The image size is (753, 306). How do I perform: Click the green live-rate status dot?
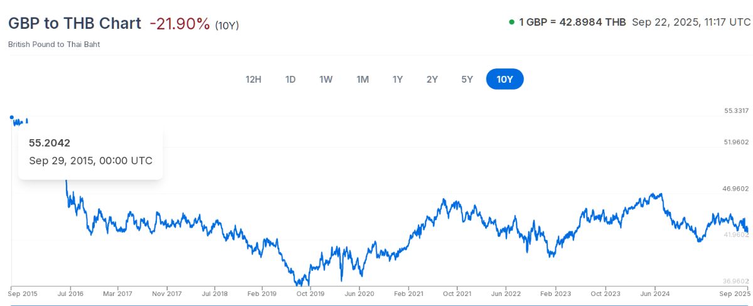pyautogui.click(x=511, y=23)
